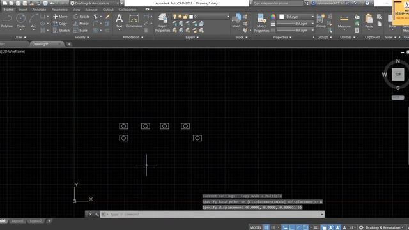This screenshot has width=409, height=230.
Task: Click the command line customize wrench icon
Action: (x=96, y=215)
